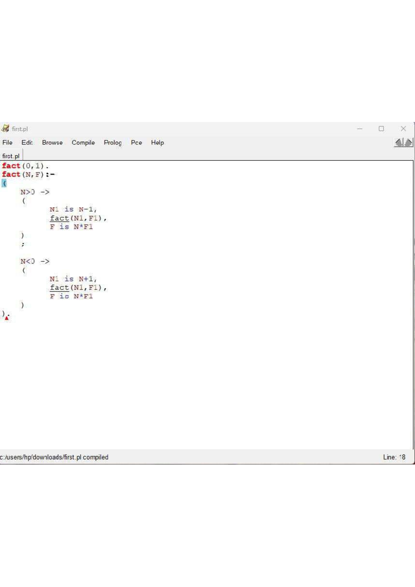
Task: Click the line 'N1 is N-1,'
Action: tap(73, 209)
